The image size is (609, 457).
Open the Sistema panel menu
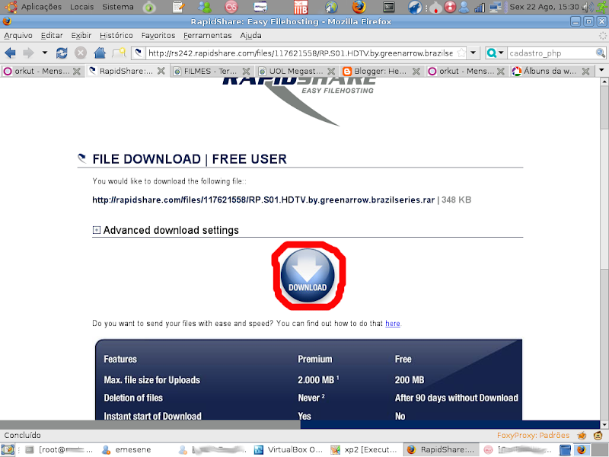[x=118, y=7]
